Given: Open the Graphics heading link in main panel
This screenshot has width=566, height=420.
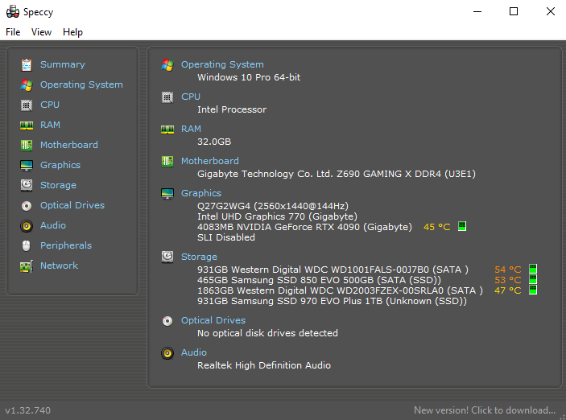Looking at the screenshot, I should (201, 193).
